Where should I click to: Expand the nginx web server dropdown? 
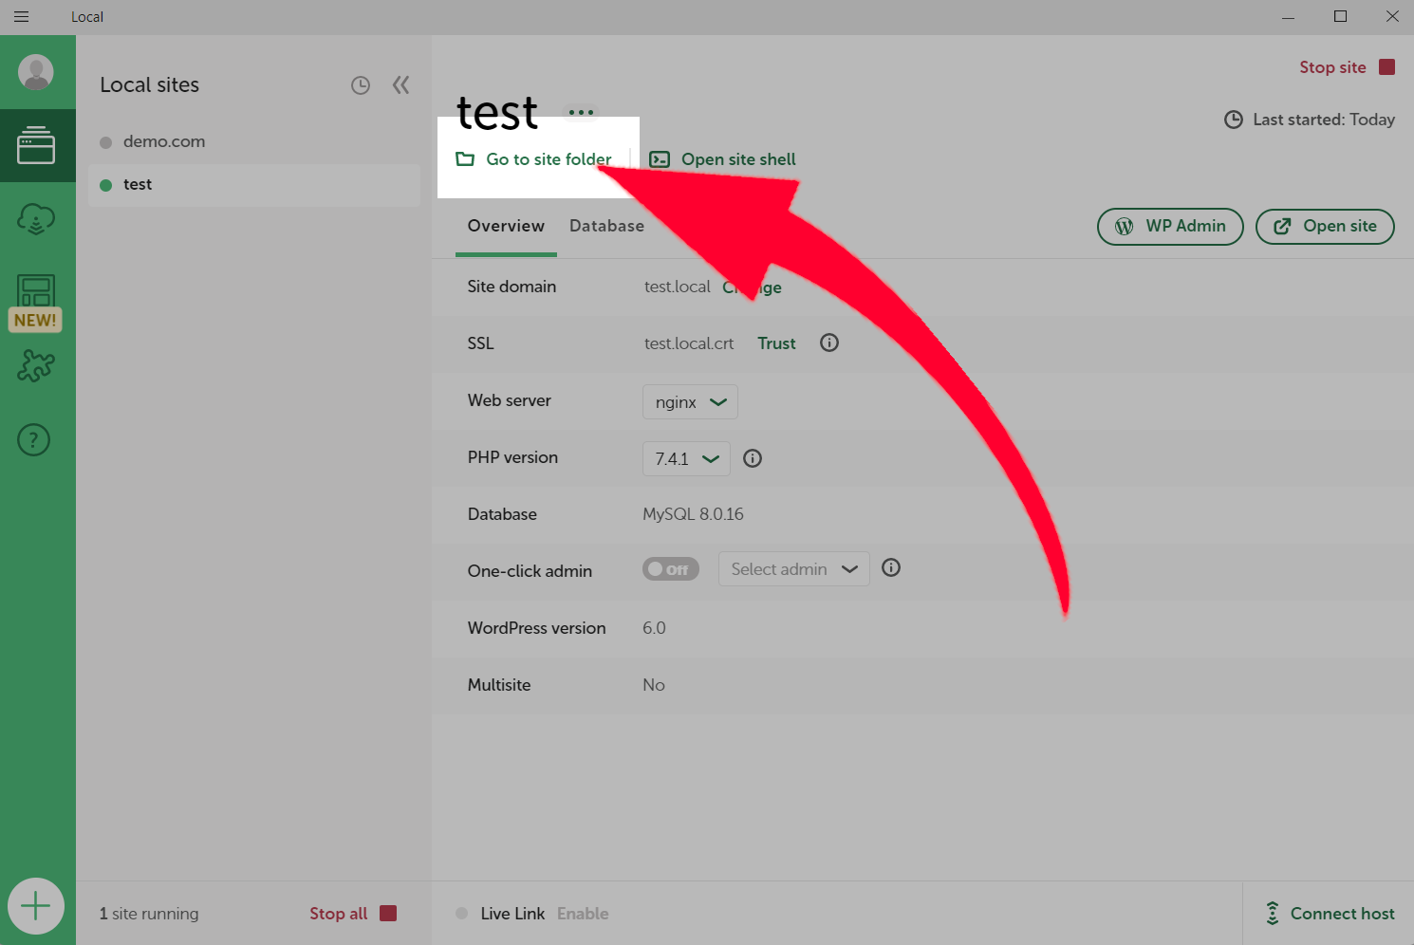690,401
